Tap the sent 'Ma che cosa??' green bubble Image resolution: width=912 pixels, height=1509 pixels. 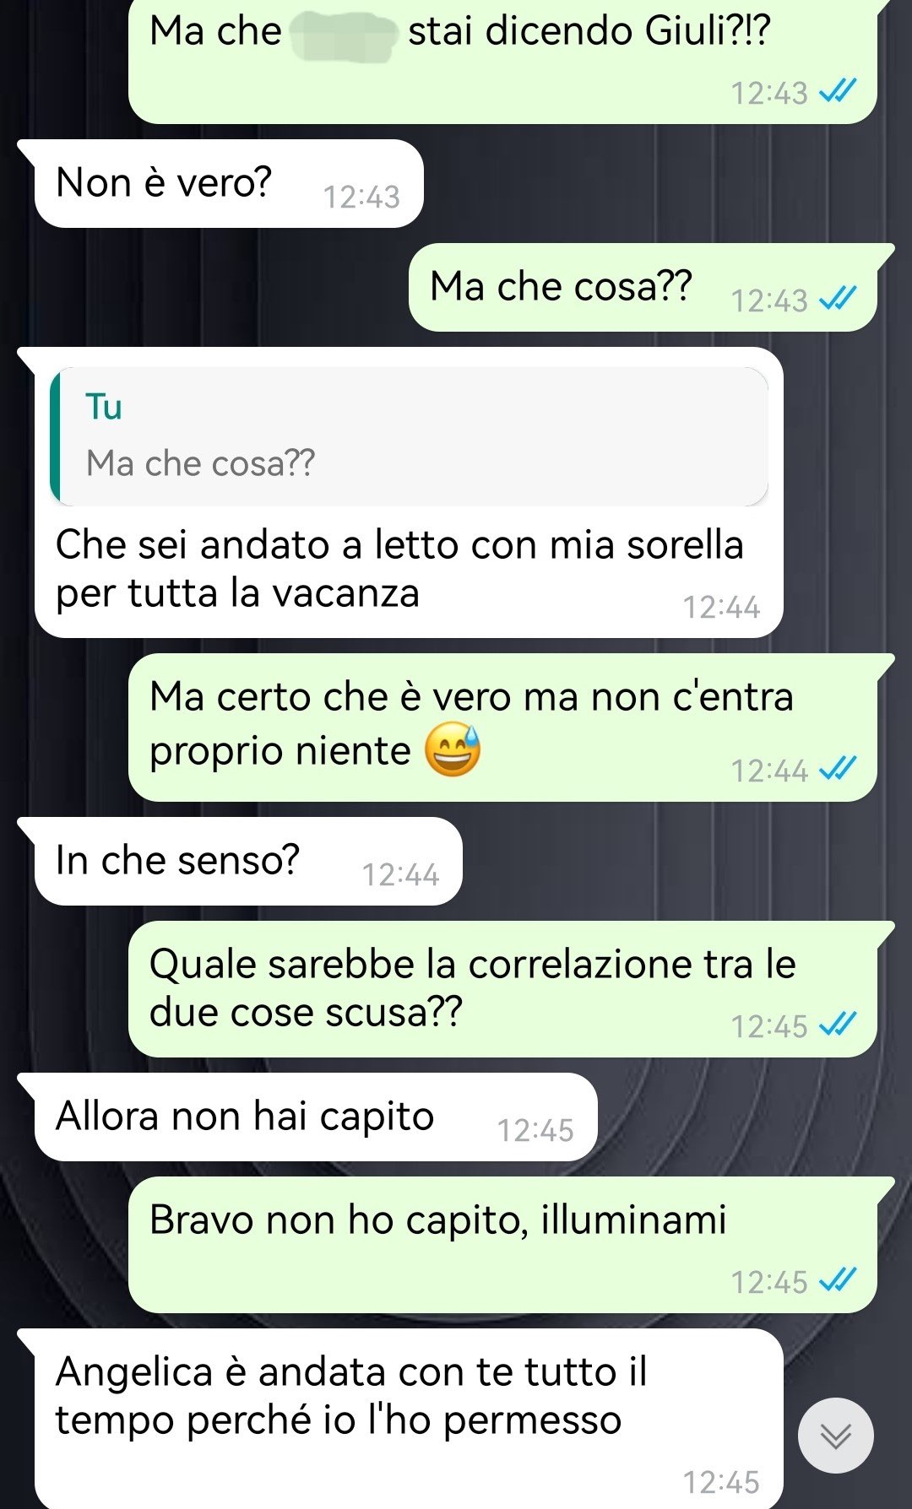[643, 287]
